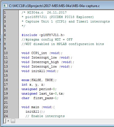This screenshot has width=114, height=127.
Task: Click the "void CCP1_int (void);" declaration
Action: tap(42, 53)
